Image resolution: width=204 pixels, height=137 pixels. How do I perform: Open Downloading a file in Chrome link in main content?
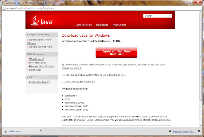coord(79,82)
